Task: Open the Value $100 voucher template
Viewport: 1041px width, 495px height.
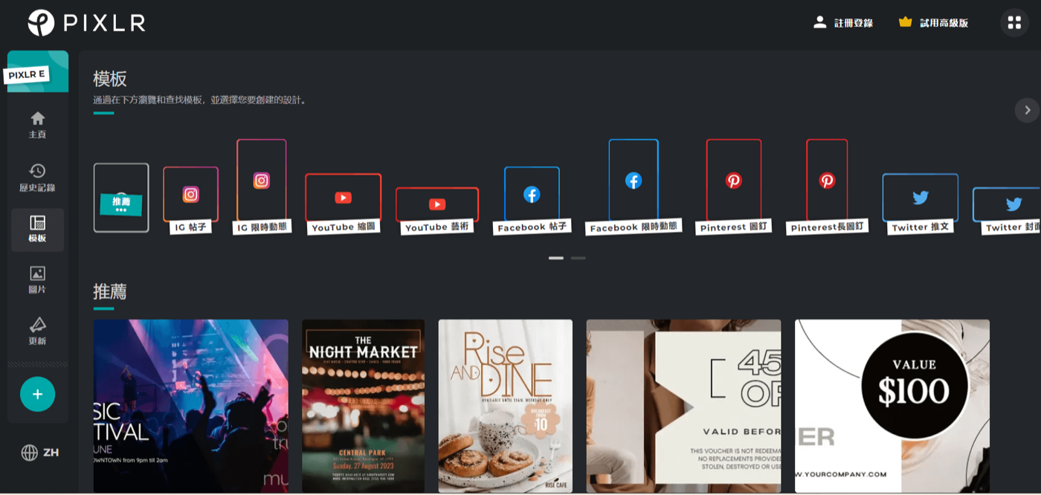Action: pos(892,406)
